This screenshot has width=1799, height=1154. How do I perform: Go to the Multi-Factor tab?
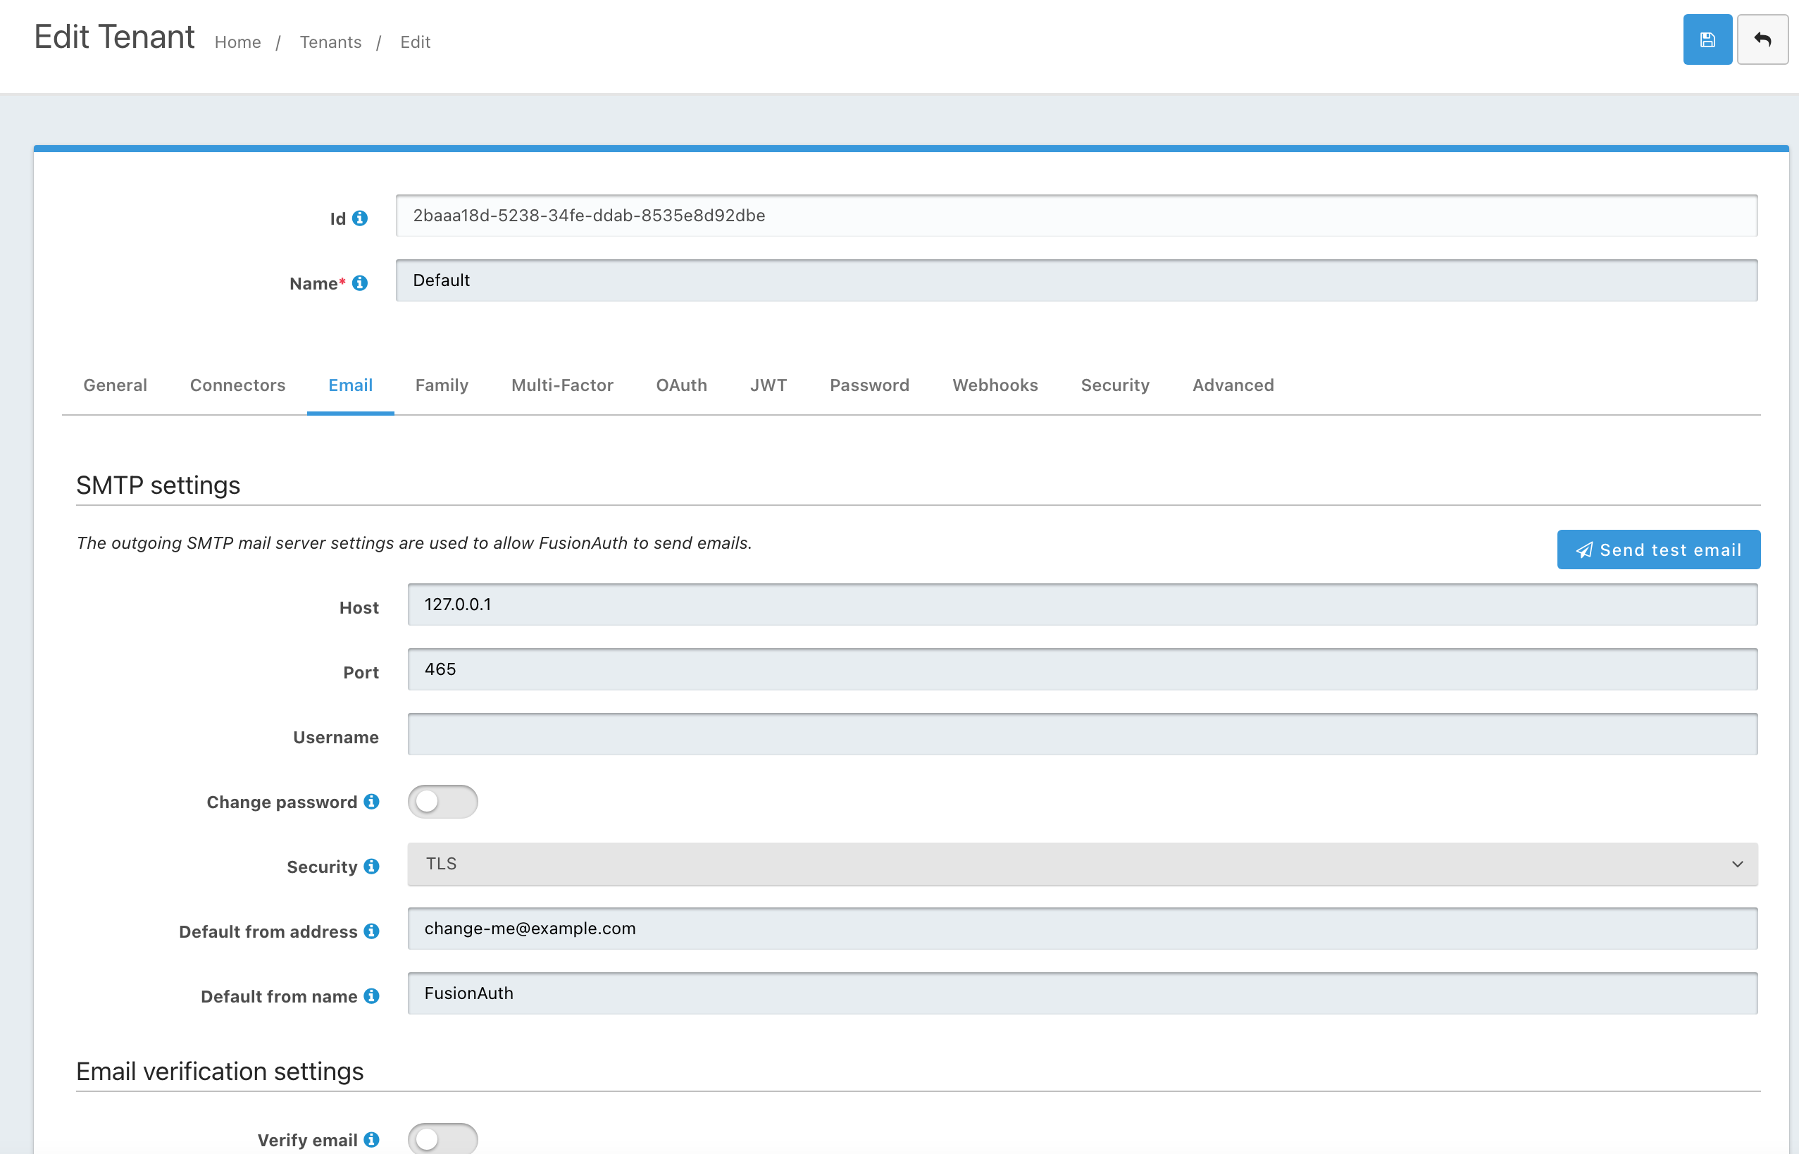click(x=563, y=385)
